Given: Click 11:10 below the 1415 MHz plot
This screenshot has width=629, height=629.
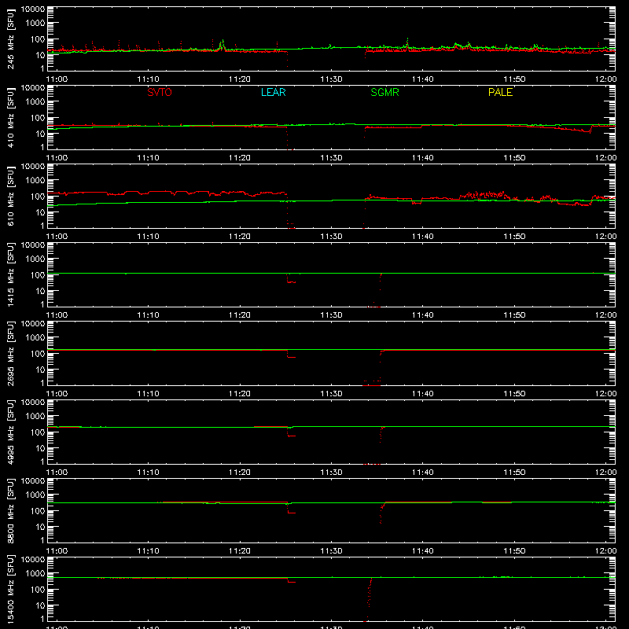Looking at the screenshot, I should (x=148, y=315).
